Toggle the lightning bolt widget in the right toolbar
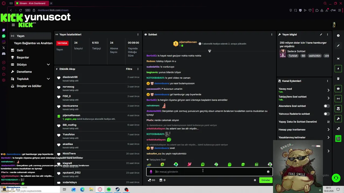The image size is (344, 193). 338,69
